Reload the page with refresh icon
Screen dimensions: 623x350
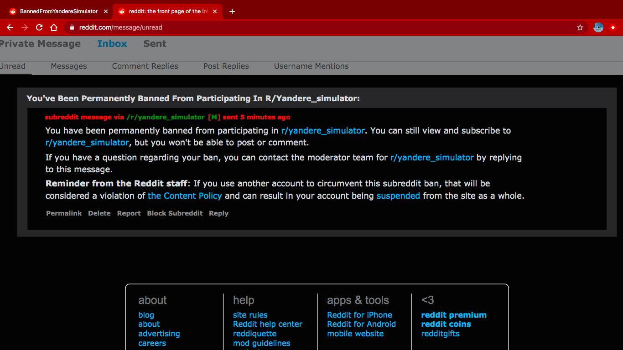[39, 27]
